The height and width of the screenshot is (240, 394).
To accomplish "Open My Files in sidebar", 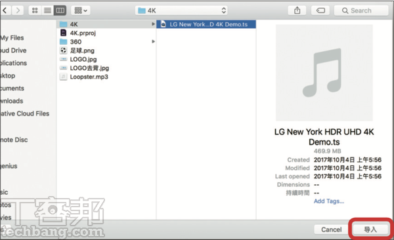I will point(12,37).
